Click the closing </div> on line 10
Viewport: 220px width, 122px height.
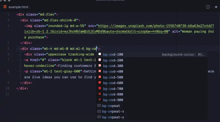tap(22, 88)
